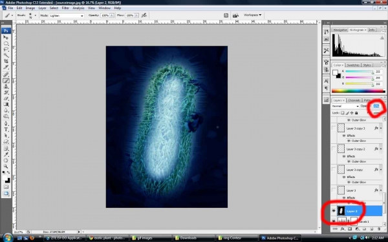The height and width of the screenshot is (242, 388).
Task: Toggle Quick Mask mode in toolbox
Action: click(x=6, y=187)
